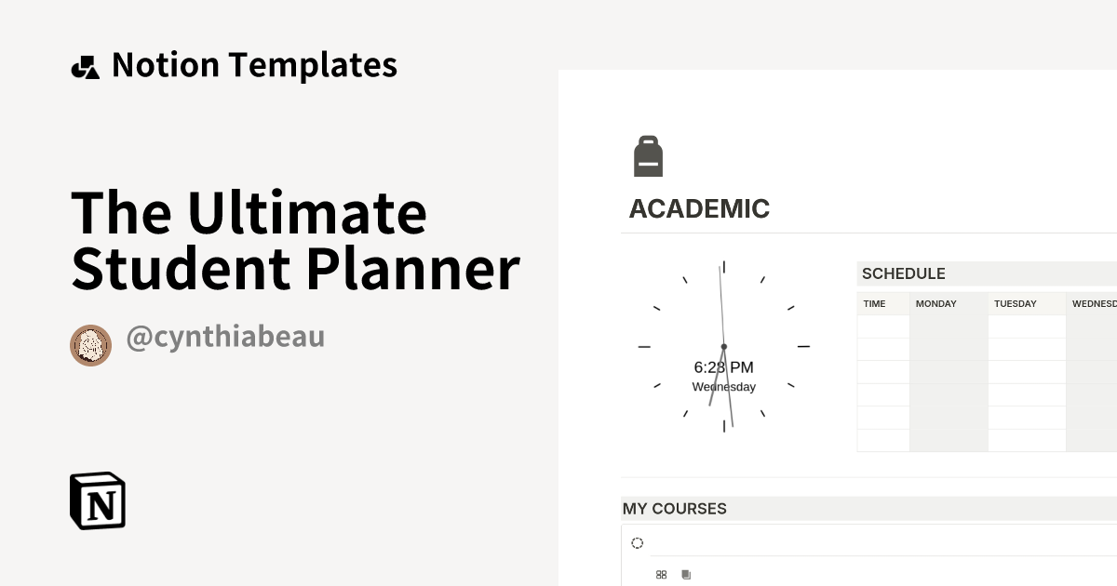Open the @cynthiabeau profile link
Screen dimensions: 1117x586
point(226,337)
